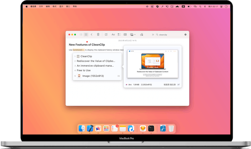This screenshot has width=251, height=149.
Task: Click the preview image in popup
Action: [153, 64]
